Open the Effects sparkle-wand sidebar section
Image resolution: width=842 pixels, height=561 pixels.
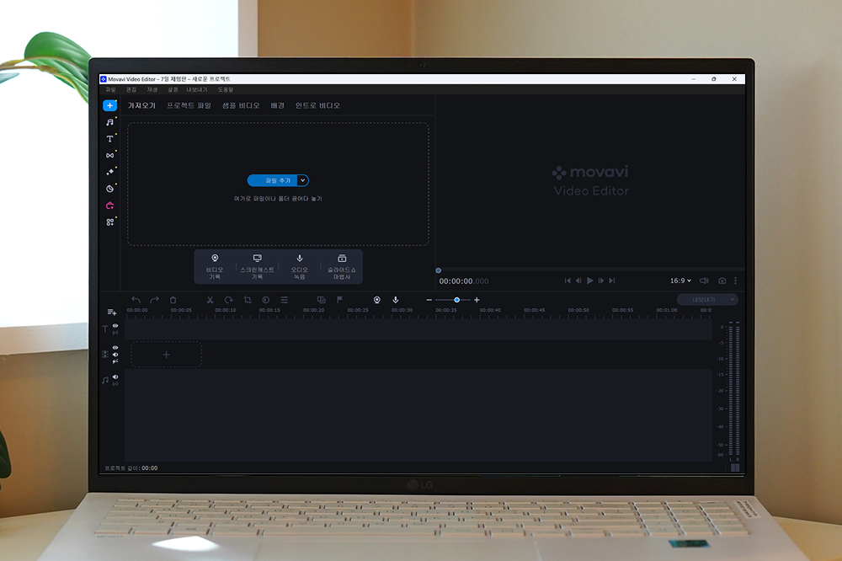coord(109,172)
